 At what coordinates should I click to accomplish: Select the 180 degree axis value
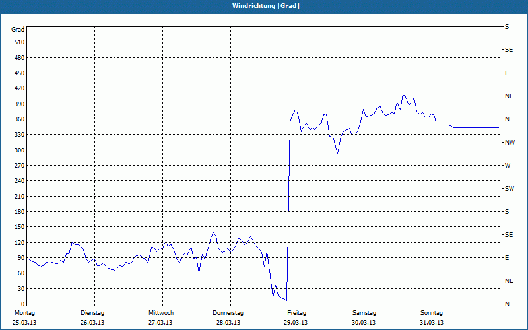(20, 212)
